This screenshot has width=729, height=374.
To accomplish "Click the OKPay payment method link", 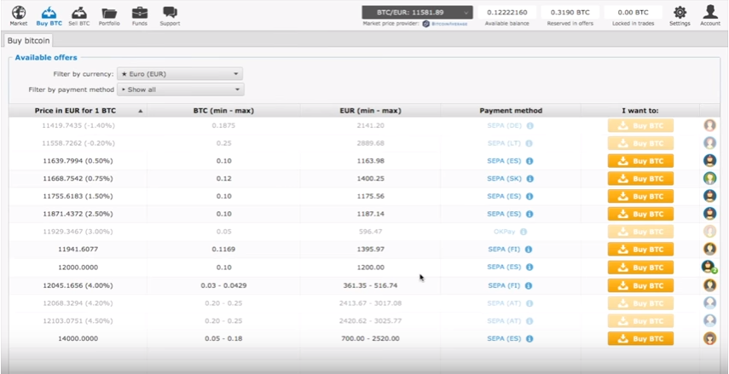I will point(505,232).
